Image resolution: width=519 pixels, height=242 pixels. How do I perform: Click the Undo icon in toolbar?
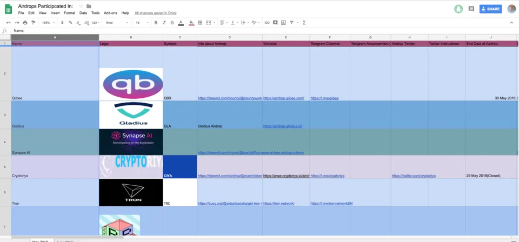click(9, 23)
